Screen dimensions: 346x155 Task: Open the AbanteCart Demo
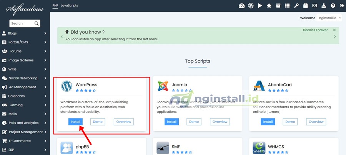pyautogui.click(x=290, y=122)
